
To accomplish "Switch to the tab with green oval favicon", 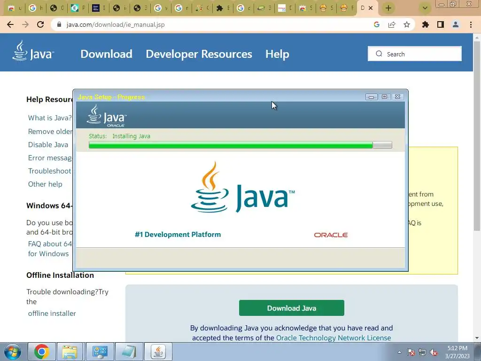I will tap(261, 8).
